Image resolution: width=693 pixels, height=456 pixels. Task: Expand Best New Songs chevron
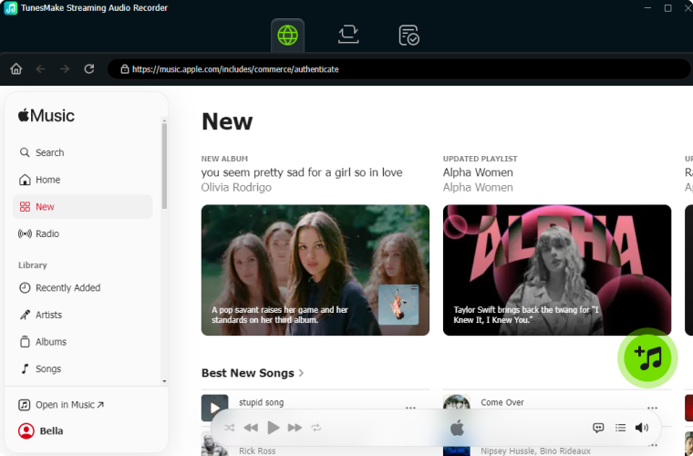[x=301, y=373]
